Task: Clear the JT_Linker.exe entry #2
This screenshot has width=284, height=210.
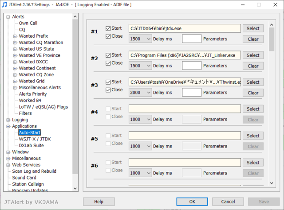Action: [253, 66]
